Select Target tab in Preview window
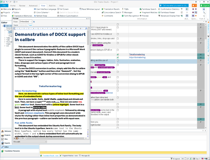 click(x=30, y=25)
